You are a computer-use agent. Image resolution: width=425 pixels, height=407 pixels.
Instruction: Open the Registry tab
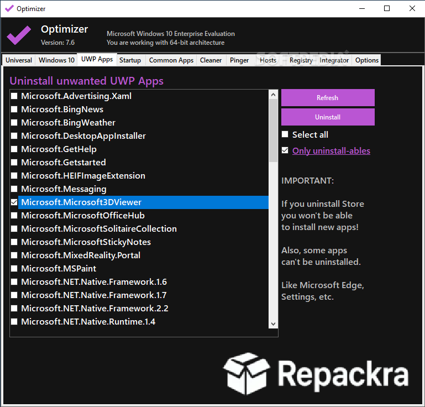point(301,60)
